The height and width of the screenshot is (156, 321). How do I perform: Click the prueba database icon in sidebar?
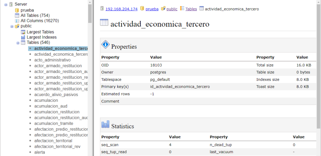(x=17, y=10)
